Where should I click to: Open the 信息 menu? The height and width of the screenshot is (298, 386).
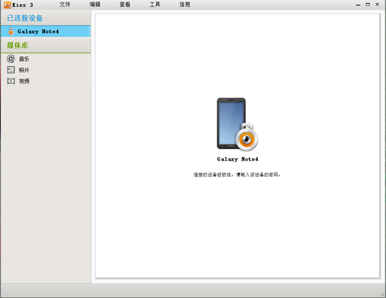[185, 5]
